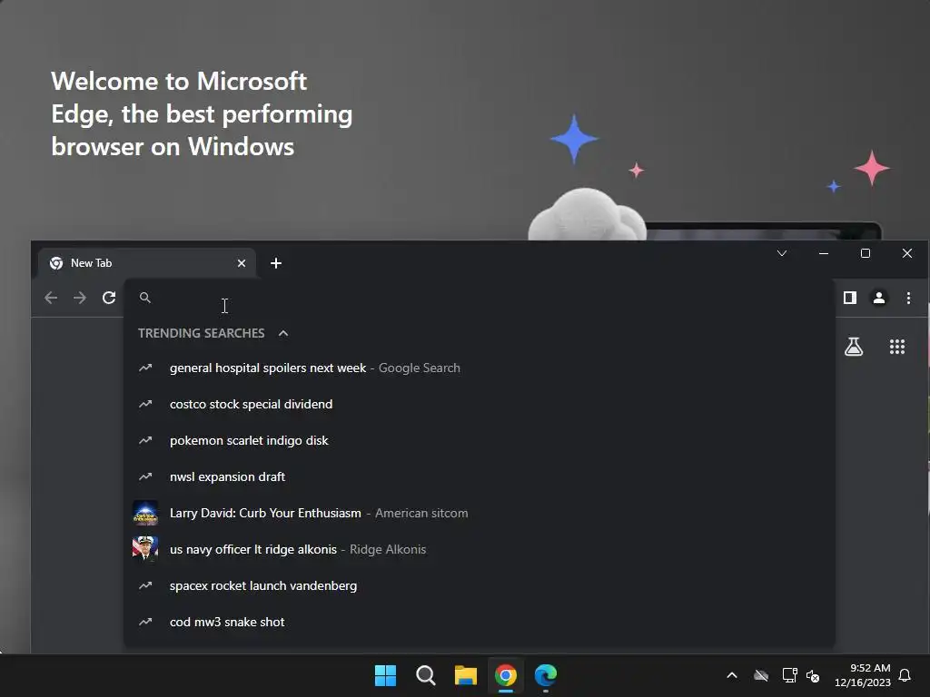Reload the page in Chrome
Image resolution: width=930 pixels, height=697 pixels.
[109, 298]
